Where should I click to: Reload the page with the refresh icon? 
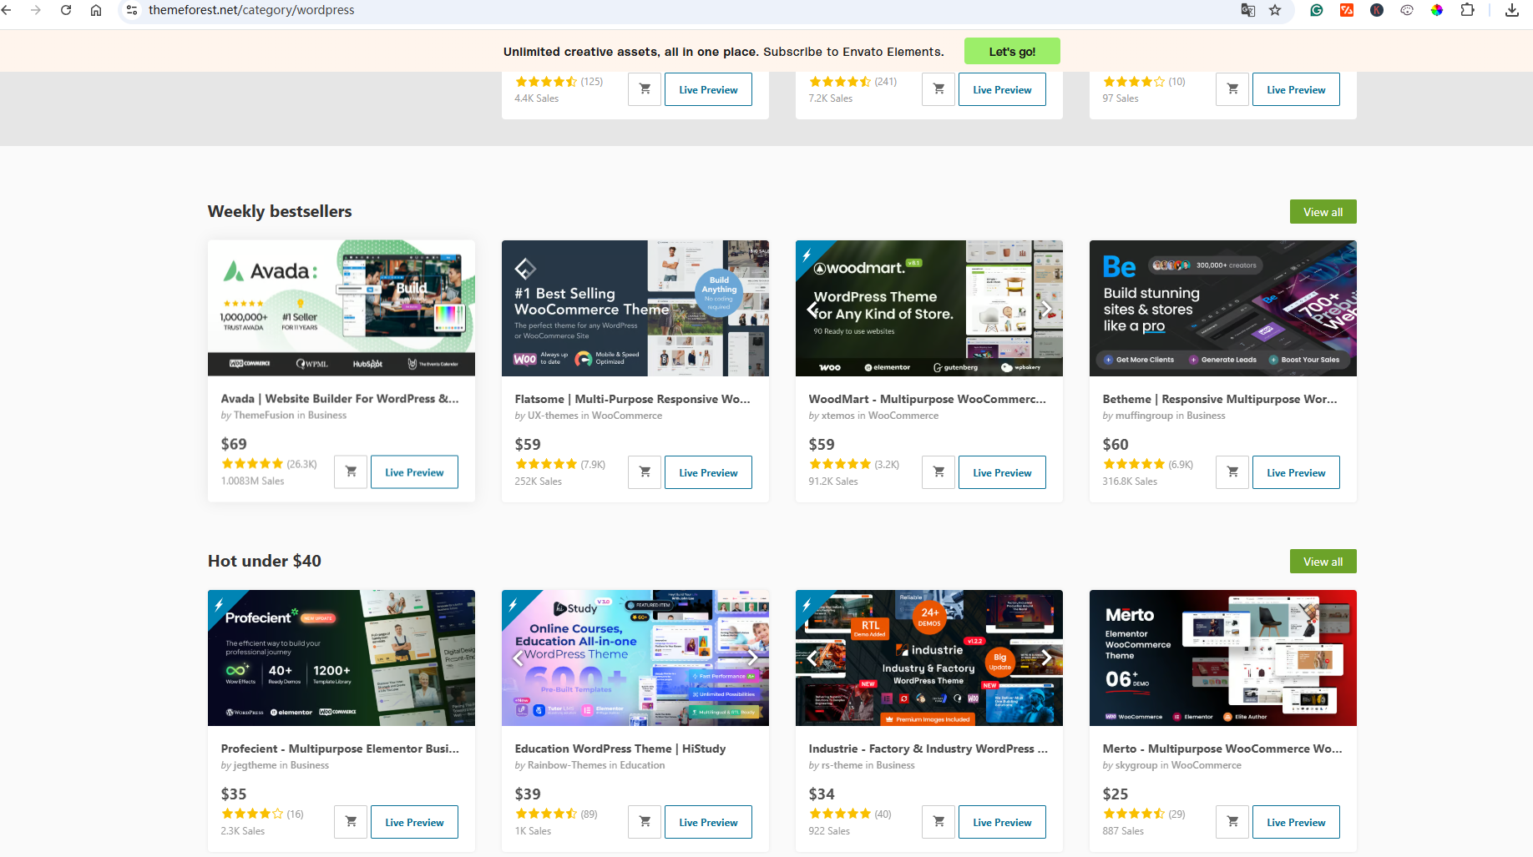click(66, 10)
